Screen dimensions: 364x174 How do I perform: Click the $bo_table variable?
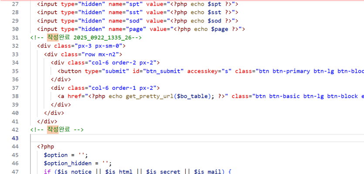click(x=192, y=96)
